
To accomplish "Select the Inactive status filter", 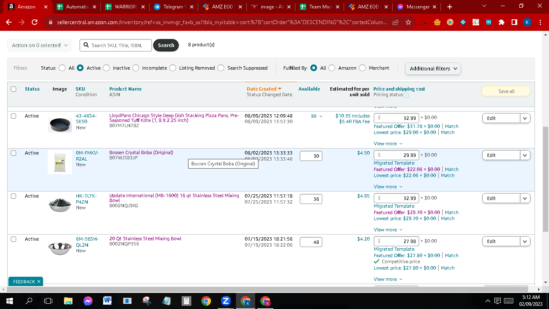I will [106, 68].
